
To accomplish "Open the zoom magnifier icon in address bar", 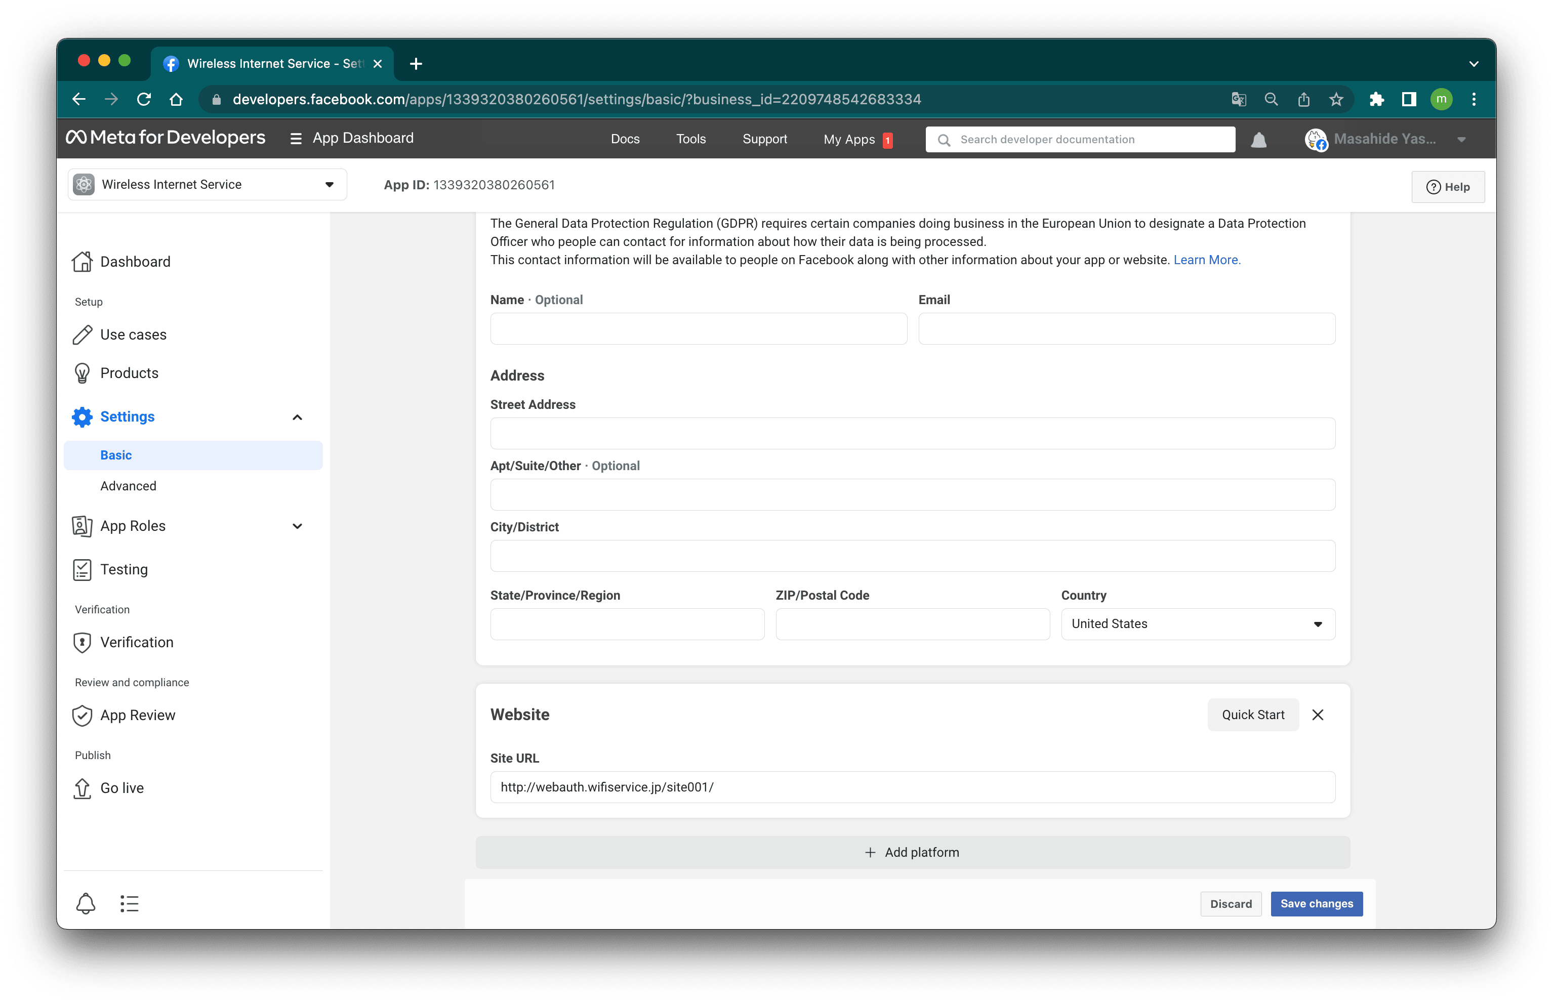I will coord(1271,99).
